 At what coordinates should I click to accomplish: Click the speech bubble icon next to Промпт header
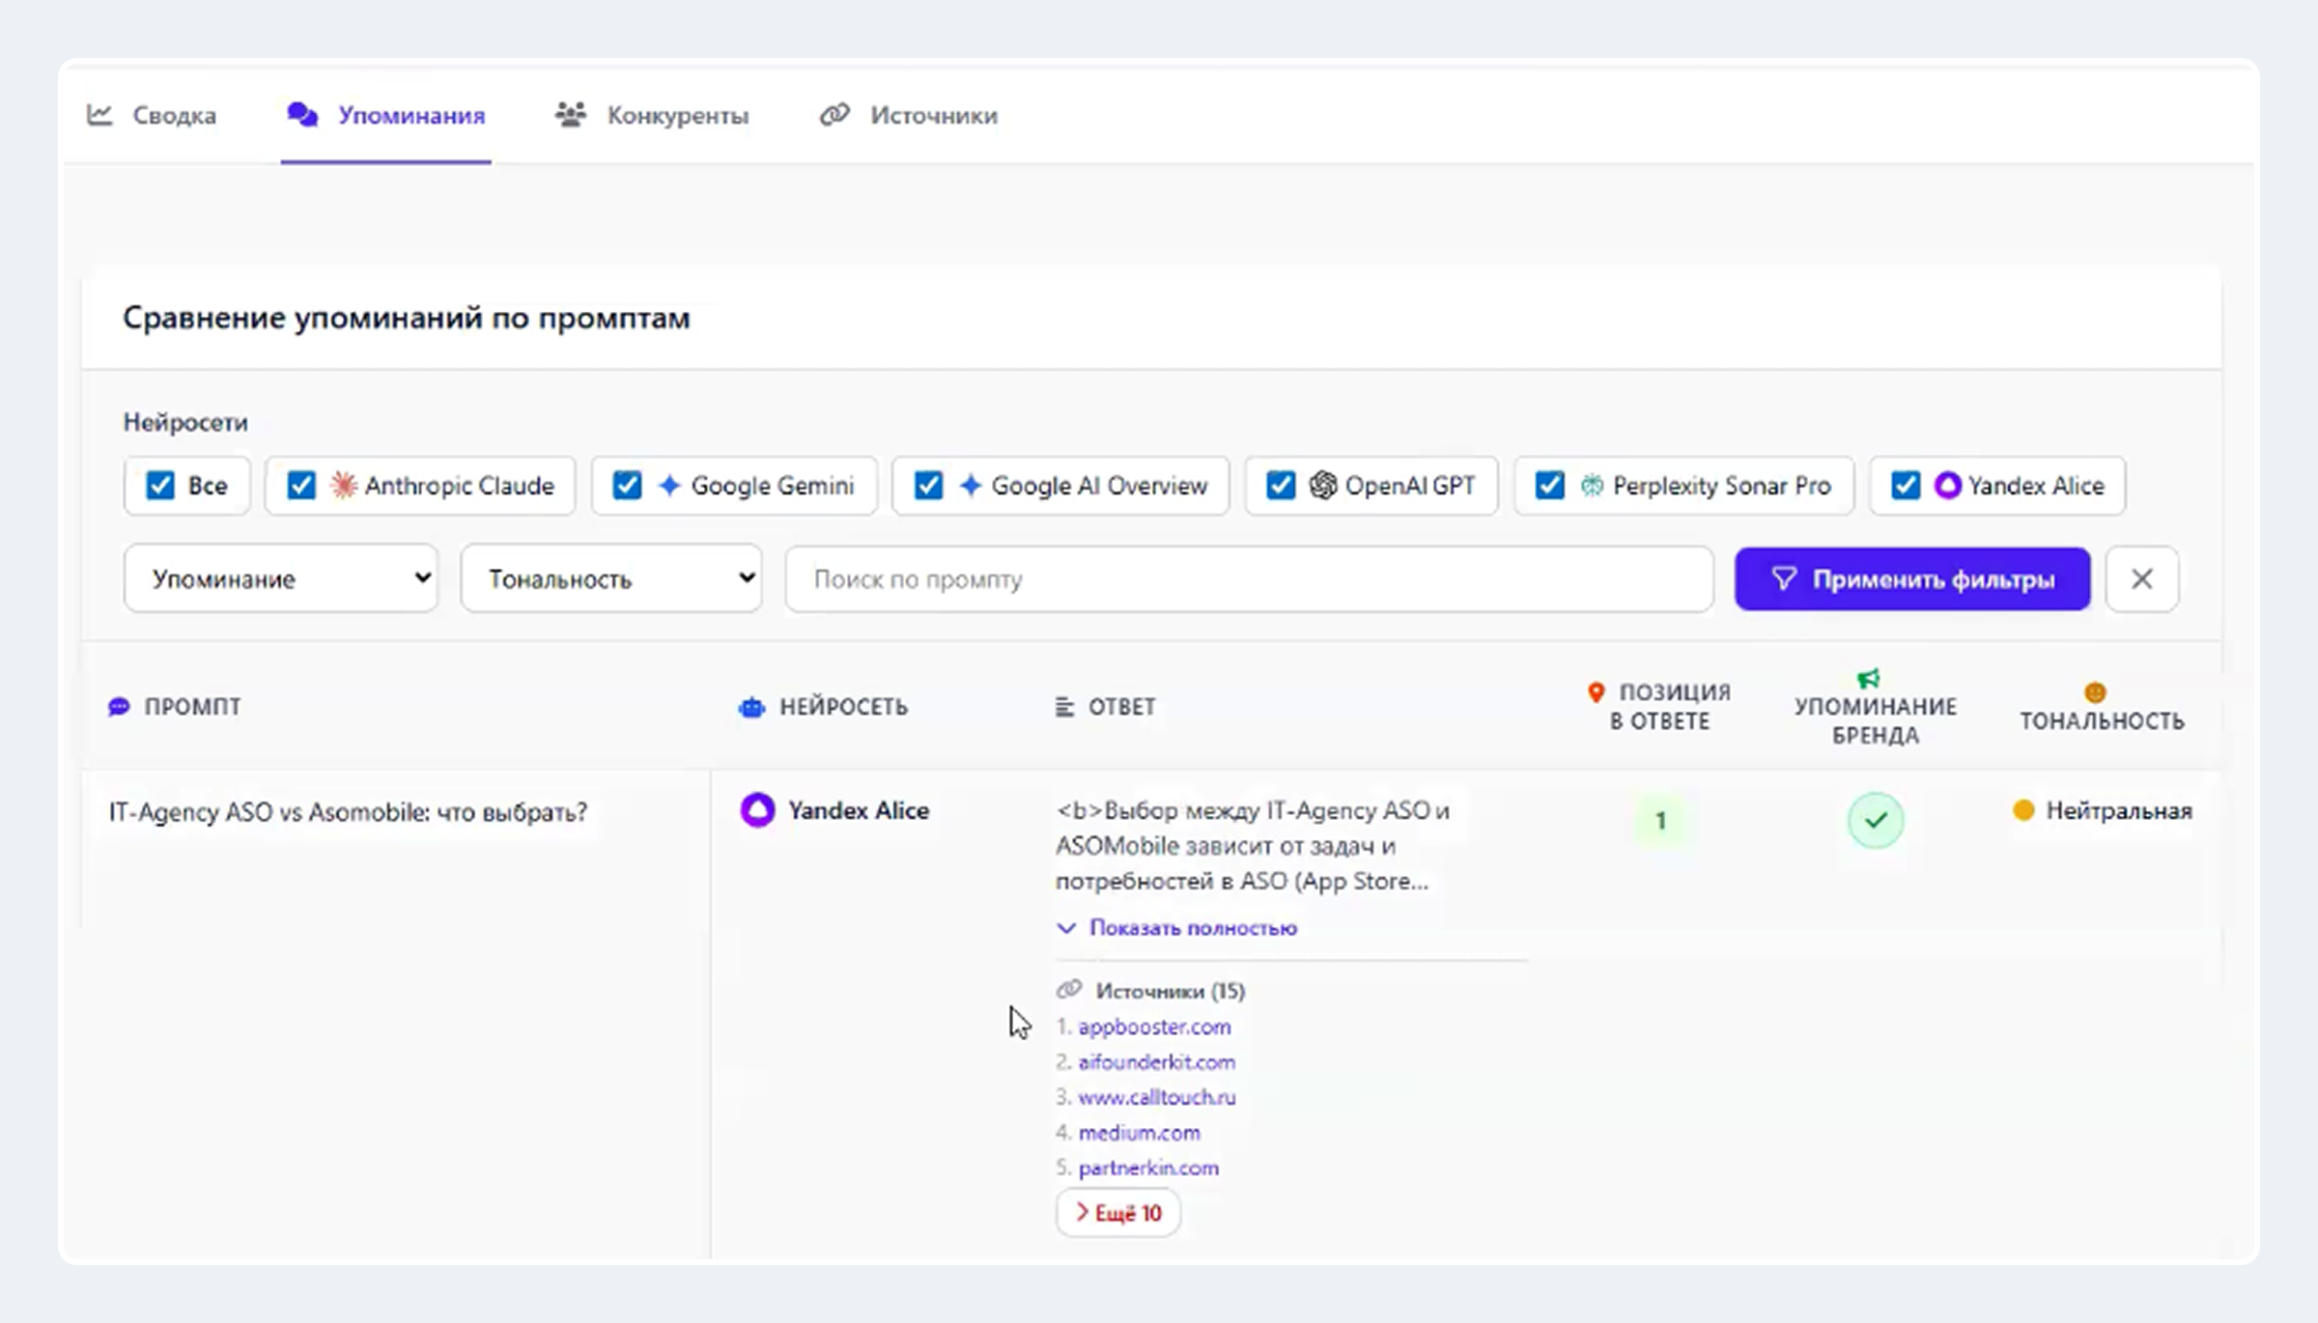click(x=119, y=707)
